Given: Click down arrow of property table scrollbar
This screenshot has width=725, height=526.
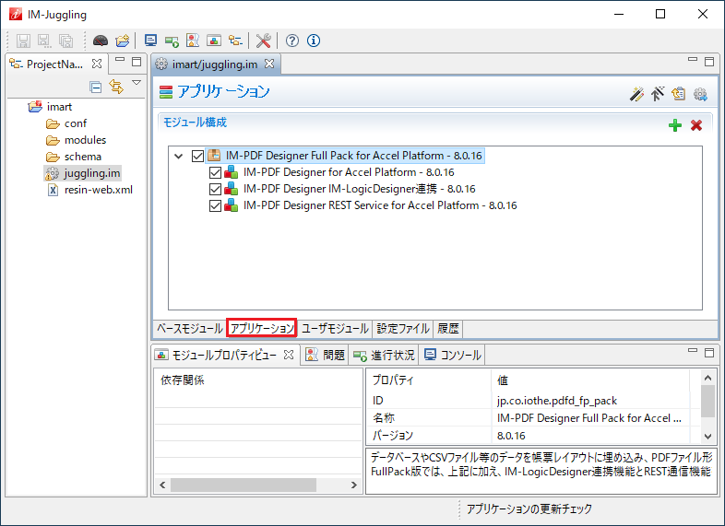Looking at the screenshot, I should tap(707, 436).
